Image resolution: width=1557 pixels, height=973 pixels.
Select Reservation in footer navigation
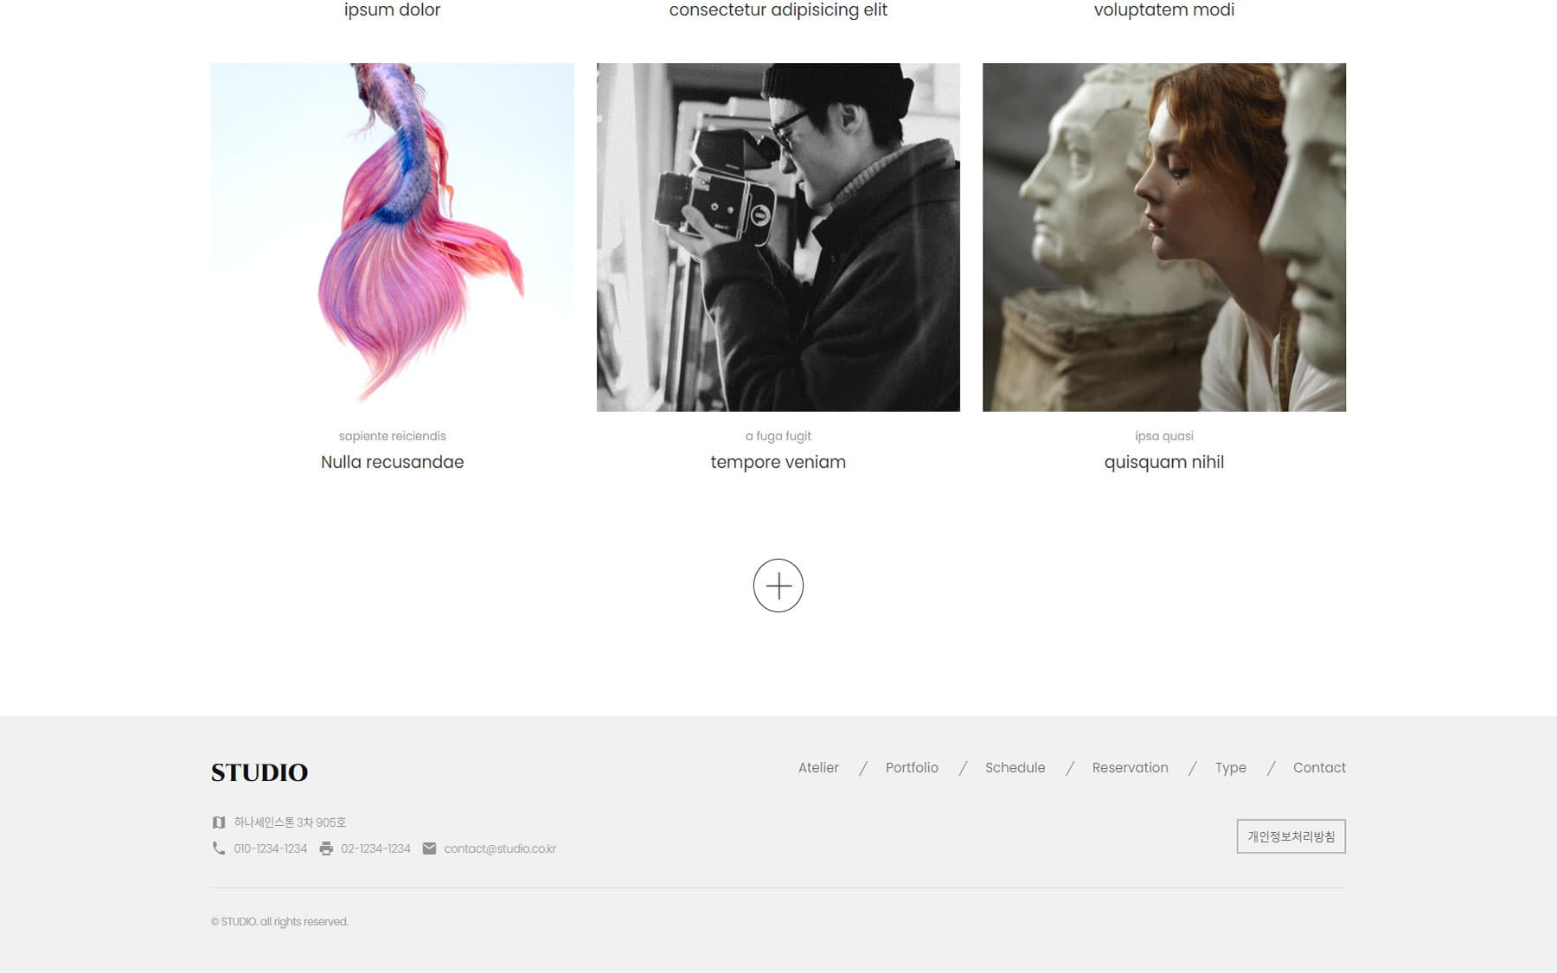[1130, 768]
